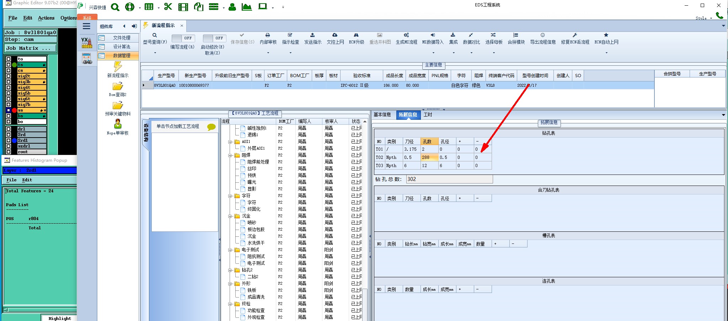Click the 数据对比 toolbar button

click(x=471, y=39)
